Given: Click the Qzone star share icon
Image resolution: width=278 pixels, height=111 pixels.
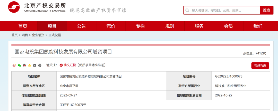Looking at the screenshot, I should 29,65.
